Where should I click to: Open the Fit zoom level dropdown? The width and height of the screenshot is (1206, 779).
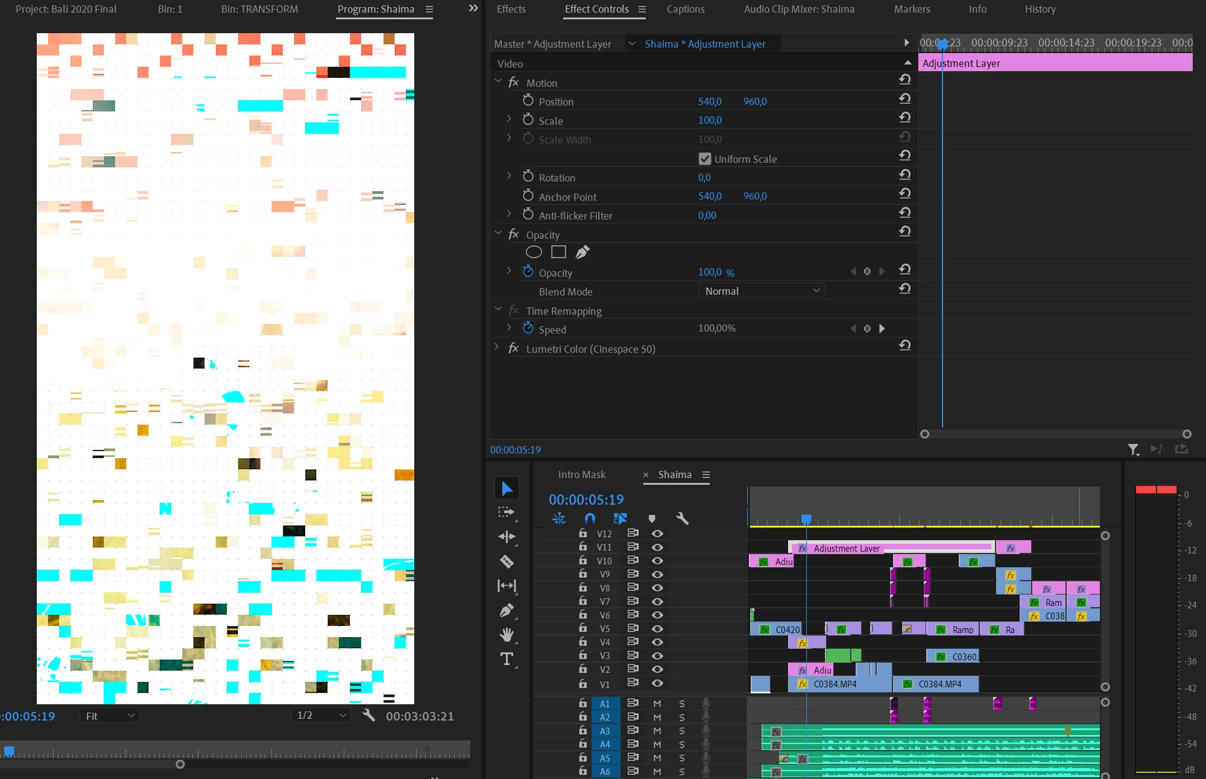pos(109,716)
